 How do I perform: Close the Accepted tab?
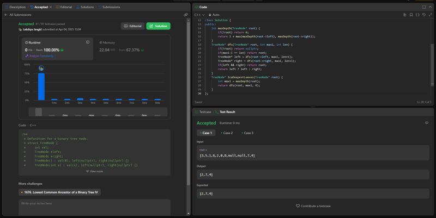pyautogui.click(x=51, y=7)
